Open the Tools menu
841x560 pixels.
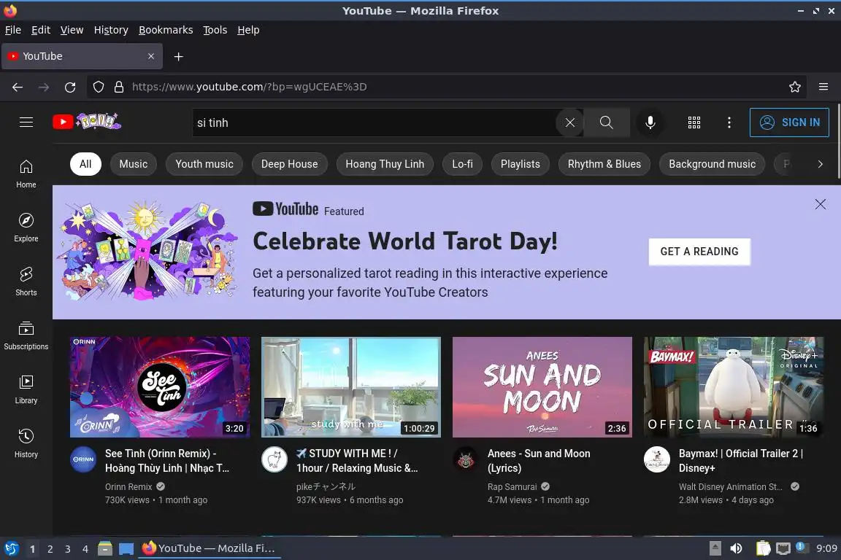[x=215, y=30]
